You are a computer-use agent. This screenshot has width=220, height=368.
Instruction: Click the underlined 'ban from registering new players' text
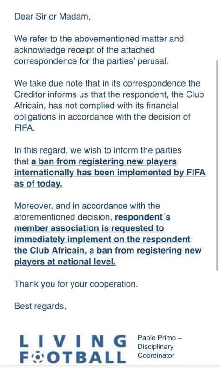[x=107, y=161]
